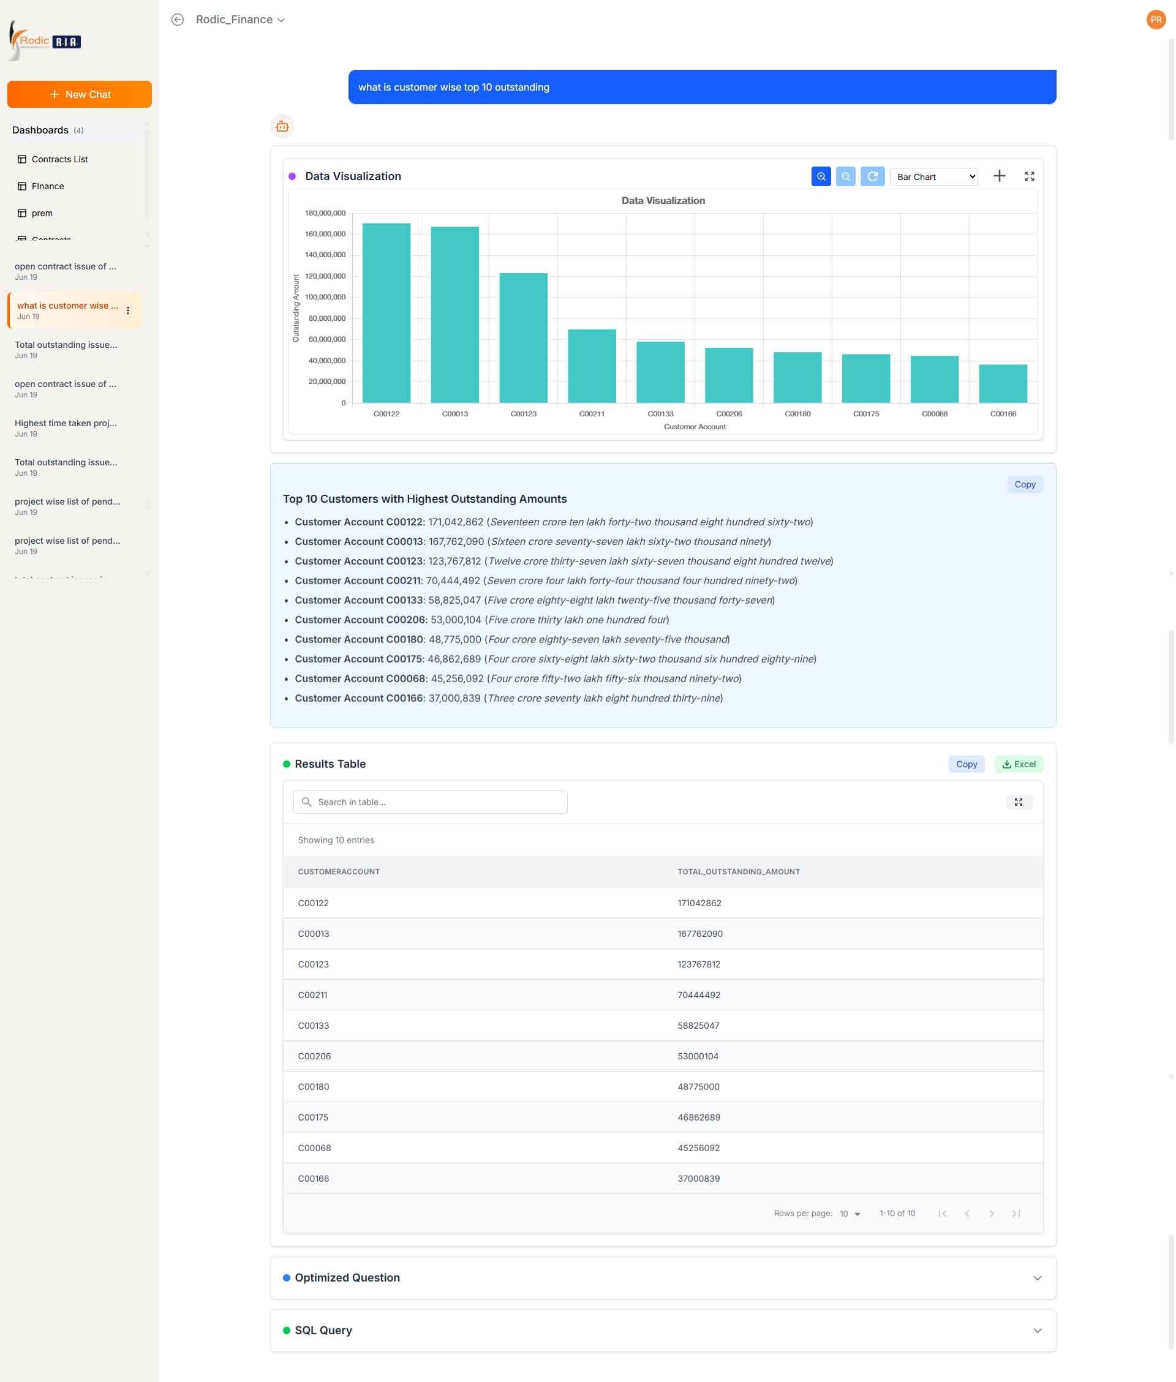Open the Rodic_Finance project dropdown
Image resolution: width=1176 pixels, height=1382 pixels.
click(241, 20)
